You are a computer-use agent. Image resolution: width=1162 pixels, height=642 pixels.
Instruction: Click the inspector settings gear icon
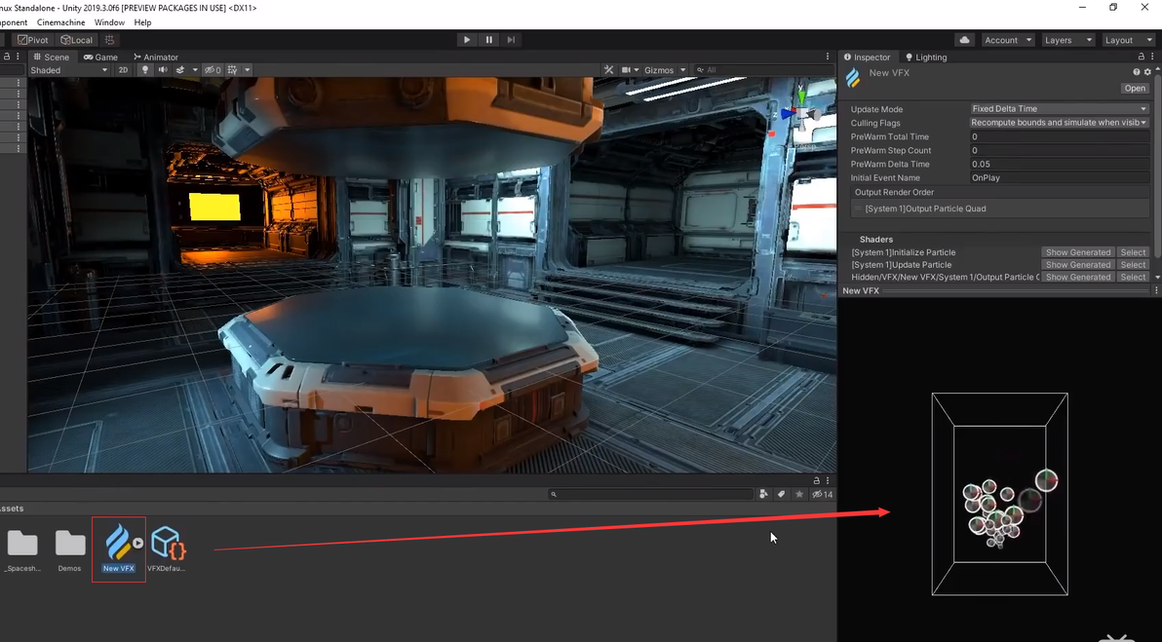(1147, 72)
